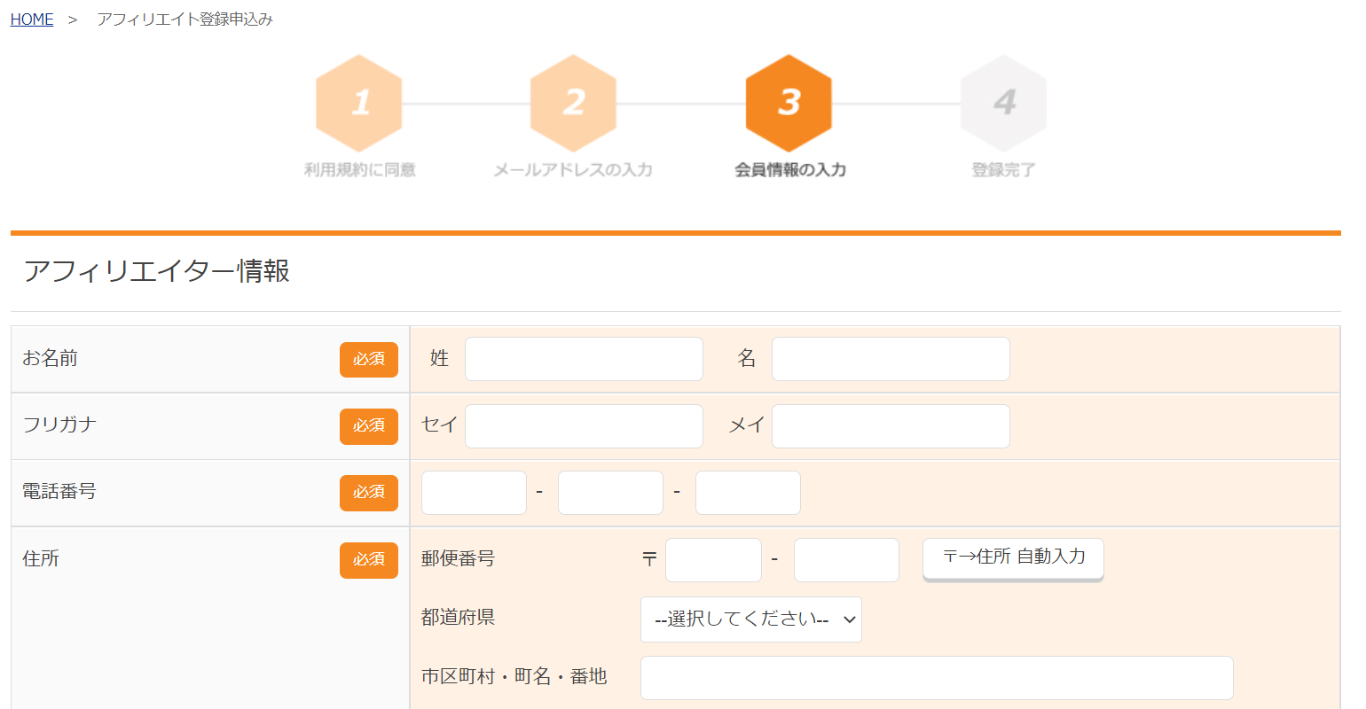The width and height of the screenshot is (1366, 709).
Task: Click the middle phone number field
Action: [610, 493]
